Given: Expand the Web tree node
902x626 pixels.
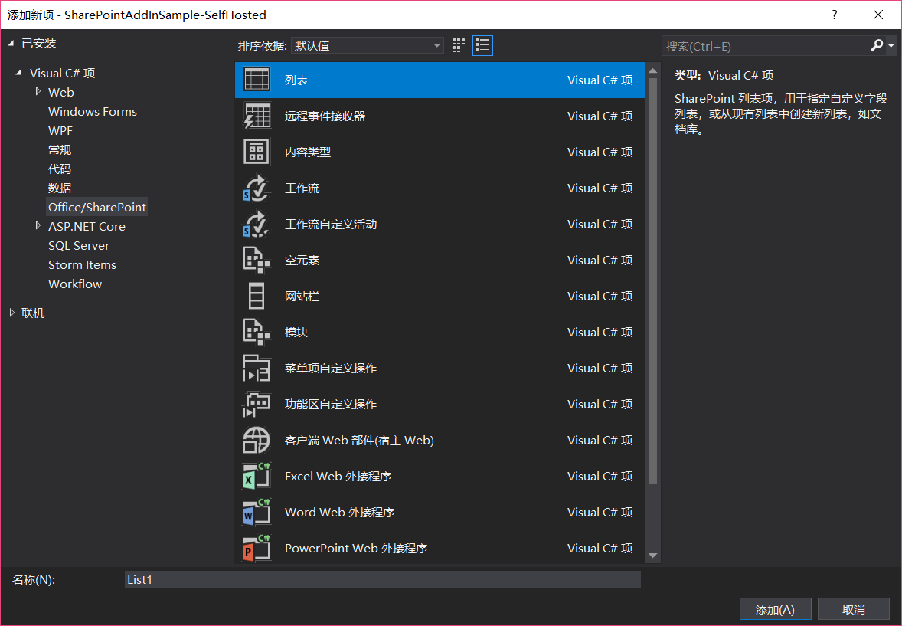Looking at the screenshot, I should (38, 92).
